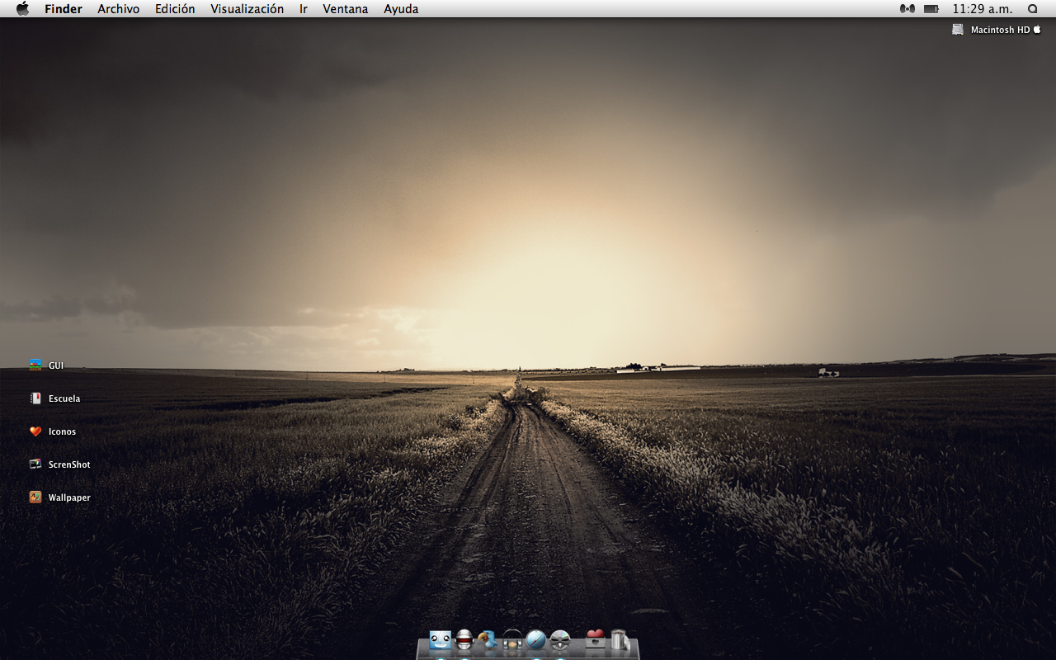
Task: Select the Macintosh HD drive icon
Action: [958, 30]
